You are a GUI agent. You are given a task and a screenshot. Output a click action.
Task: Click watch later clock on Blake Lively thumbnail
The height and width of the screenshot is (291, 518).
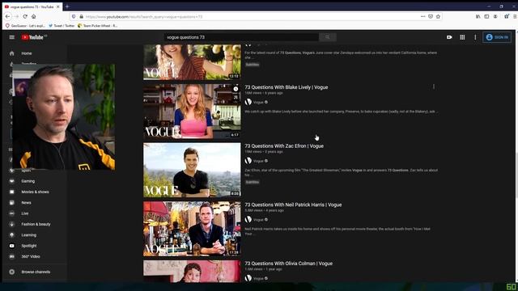coord(236,89)
